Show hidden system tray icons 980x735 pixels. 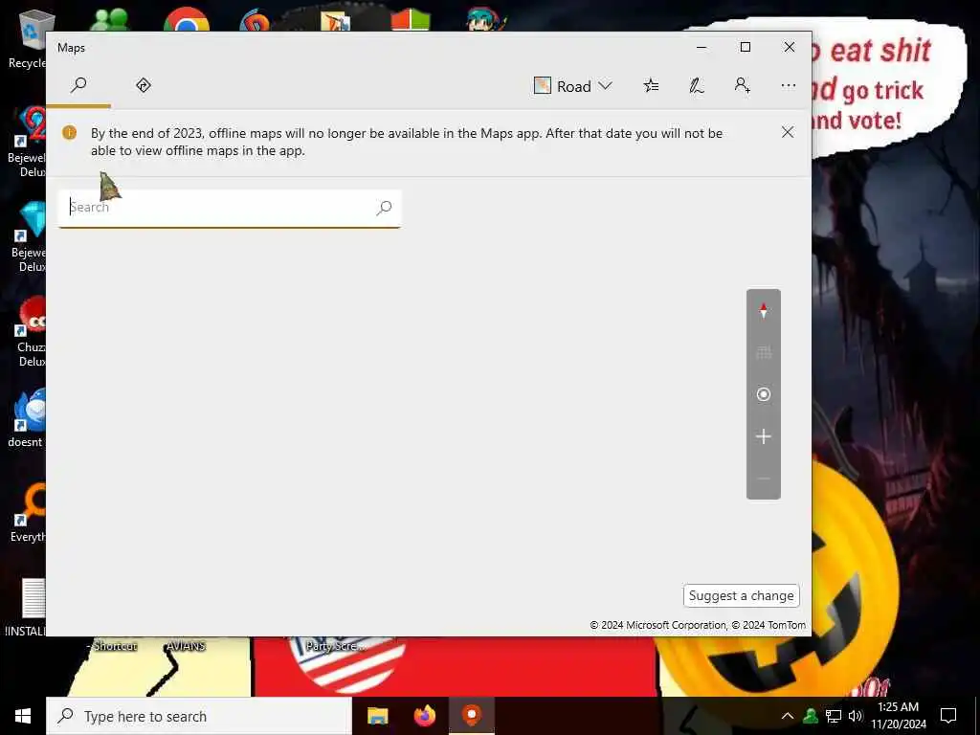point(787,716)
